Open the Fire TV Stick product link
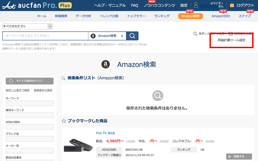 pyautogui.click(x=105, y=133)
